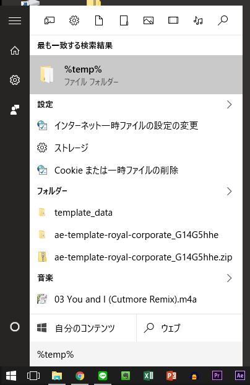250x385 pixels.
Task: Open the feedback icon in left sidebar
Action: [15, 110]
